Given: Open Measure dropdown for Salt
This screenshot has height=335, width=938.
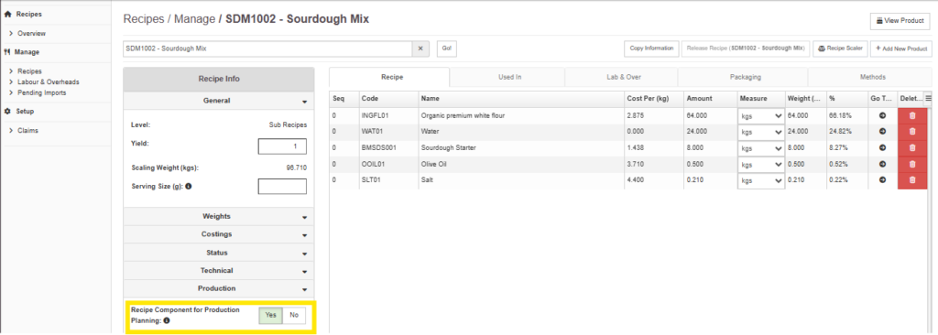Looking at the screenshot, I should pos(761,180).
